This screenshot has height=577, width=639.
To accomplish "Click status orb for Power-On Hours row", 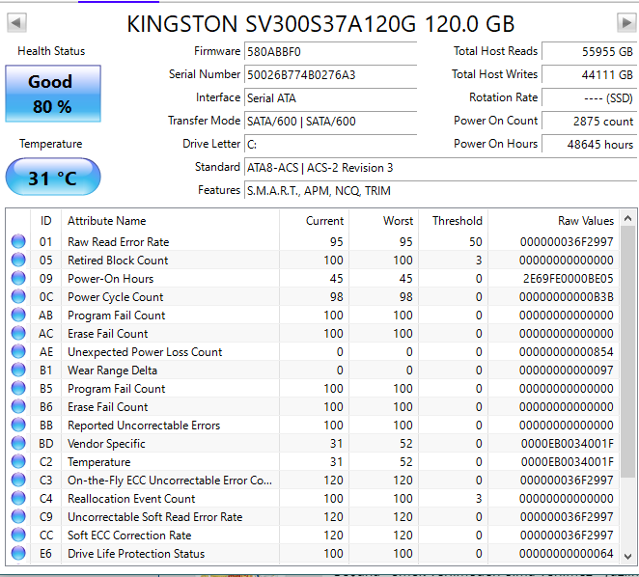I will pyautogui.click(x=18, y=278).
